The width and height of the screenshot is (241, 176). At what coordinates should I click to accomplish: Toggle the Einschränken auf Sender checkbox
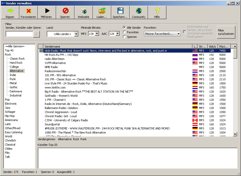coord(185,32)
